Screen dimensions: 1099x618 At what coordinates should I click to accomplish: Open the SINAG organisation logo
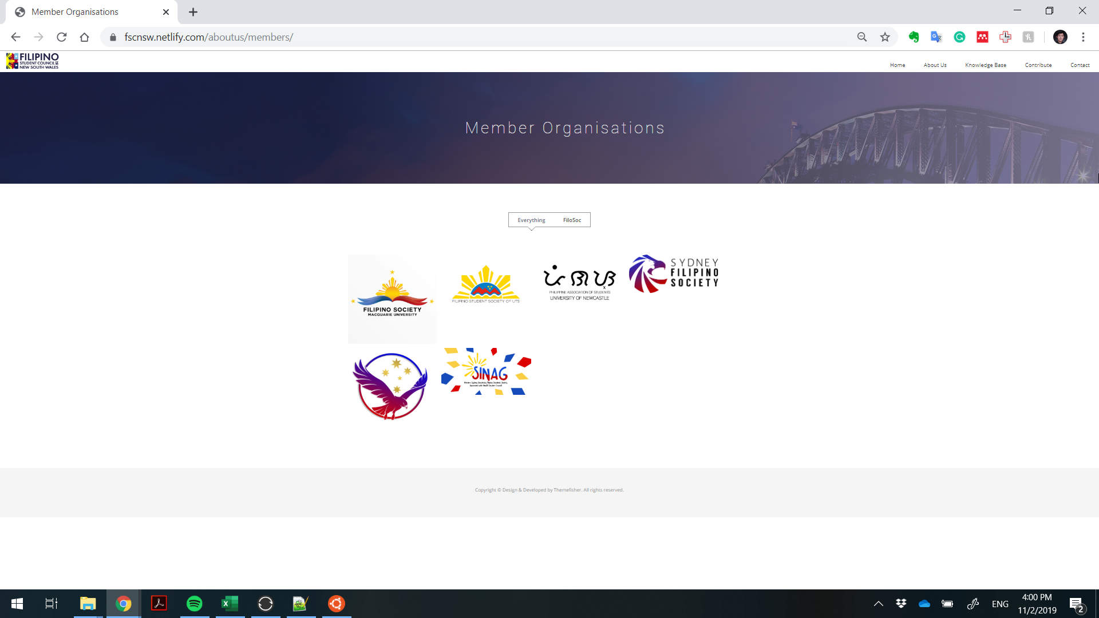[x=486, y=371]
